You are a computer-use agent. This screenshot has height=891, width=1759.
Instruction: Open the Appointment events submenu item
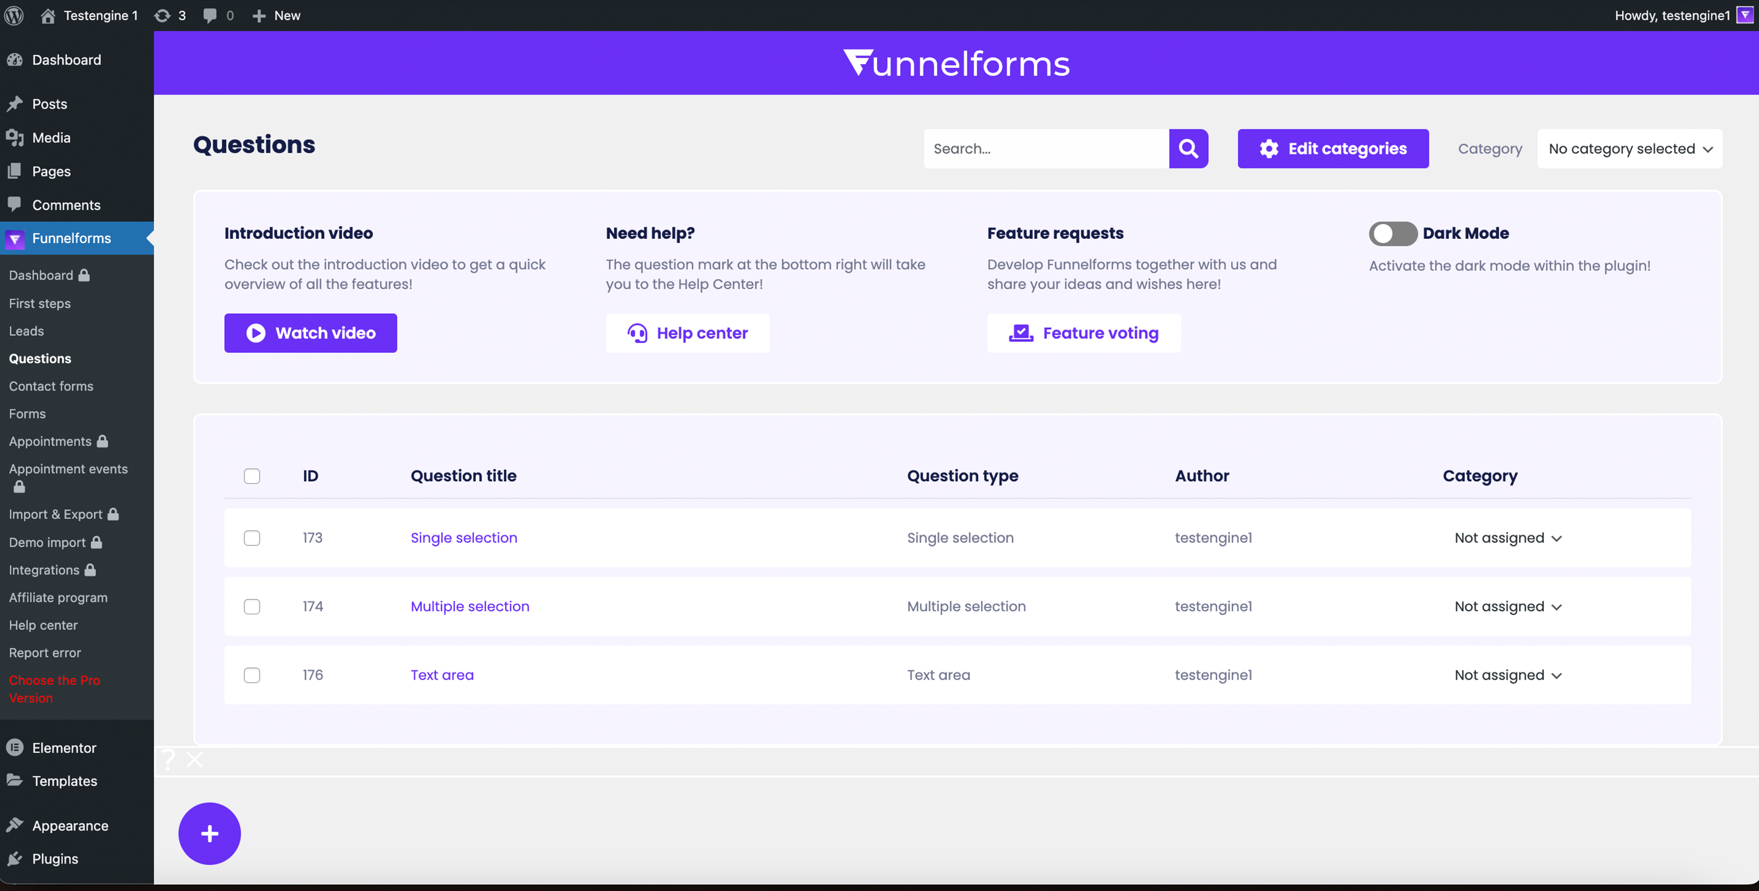coord(68,469)
